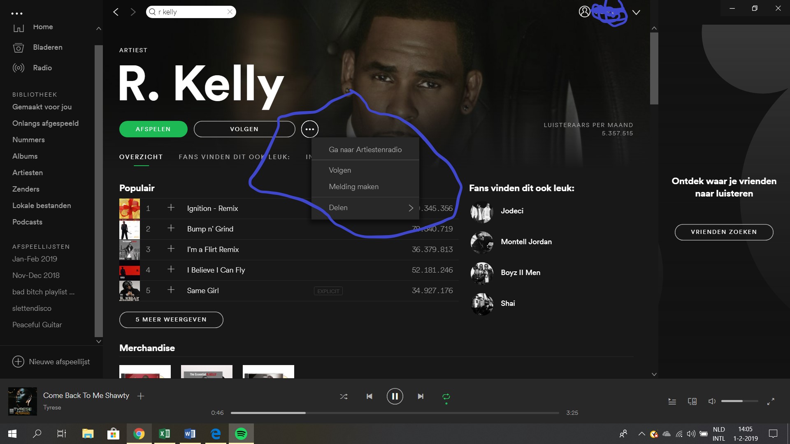The height and width of the screenshot is (444, 790).
Task: Open the play queue
Action: click(x=672, y=402)
